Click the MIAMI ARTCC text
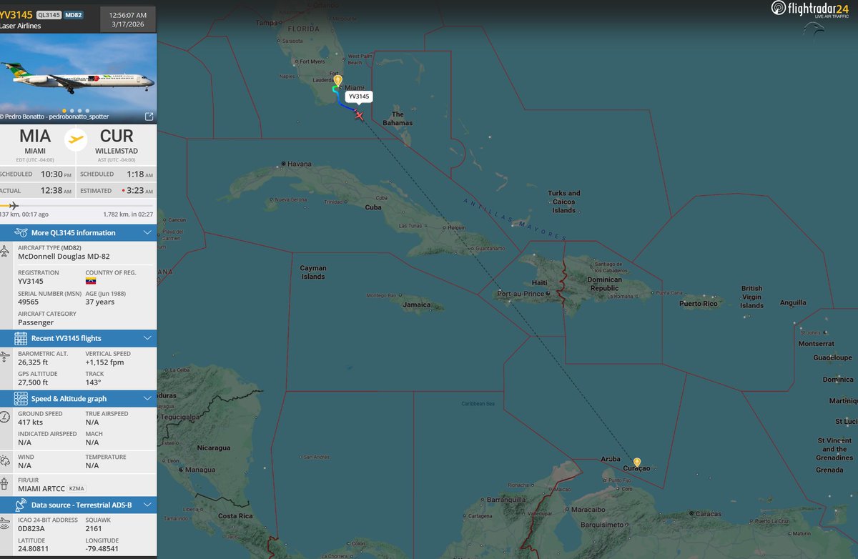 [41, 489]
